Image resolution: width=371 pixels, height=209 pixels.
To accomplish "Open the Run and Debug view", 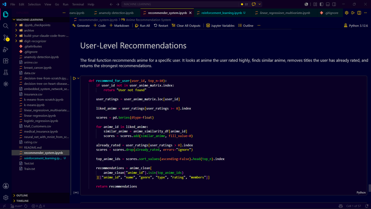I will click(x=6, y=50).
